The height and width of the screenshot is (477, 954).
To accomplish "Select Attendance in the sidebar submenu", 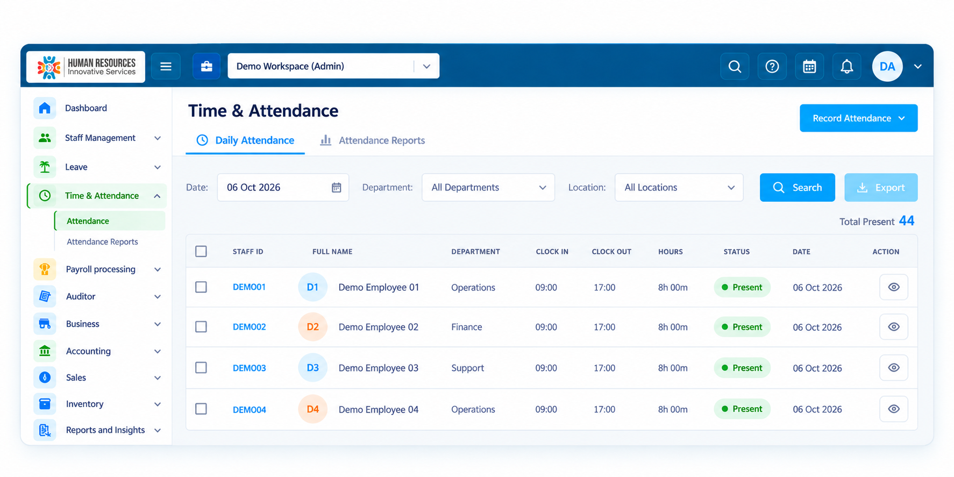I will pyautogui.click(x=110, y=221).
